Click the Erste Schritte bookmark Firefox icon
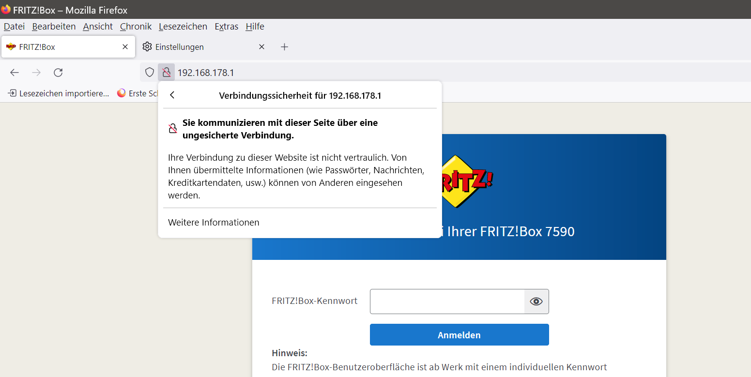Viewport: 751px width, 377px height. click(x=122, y=93)
